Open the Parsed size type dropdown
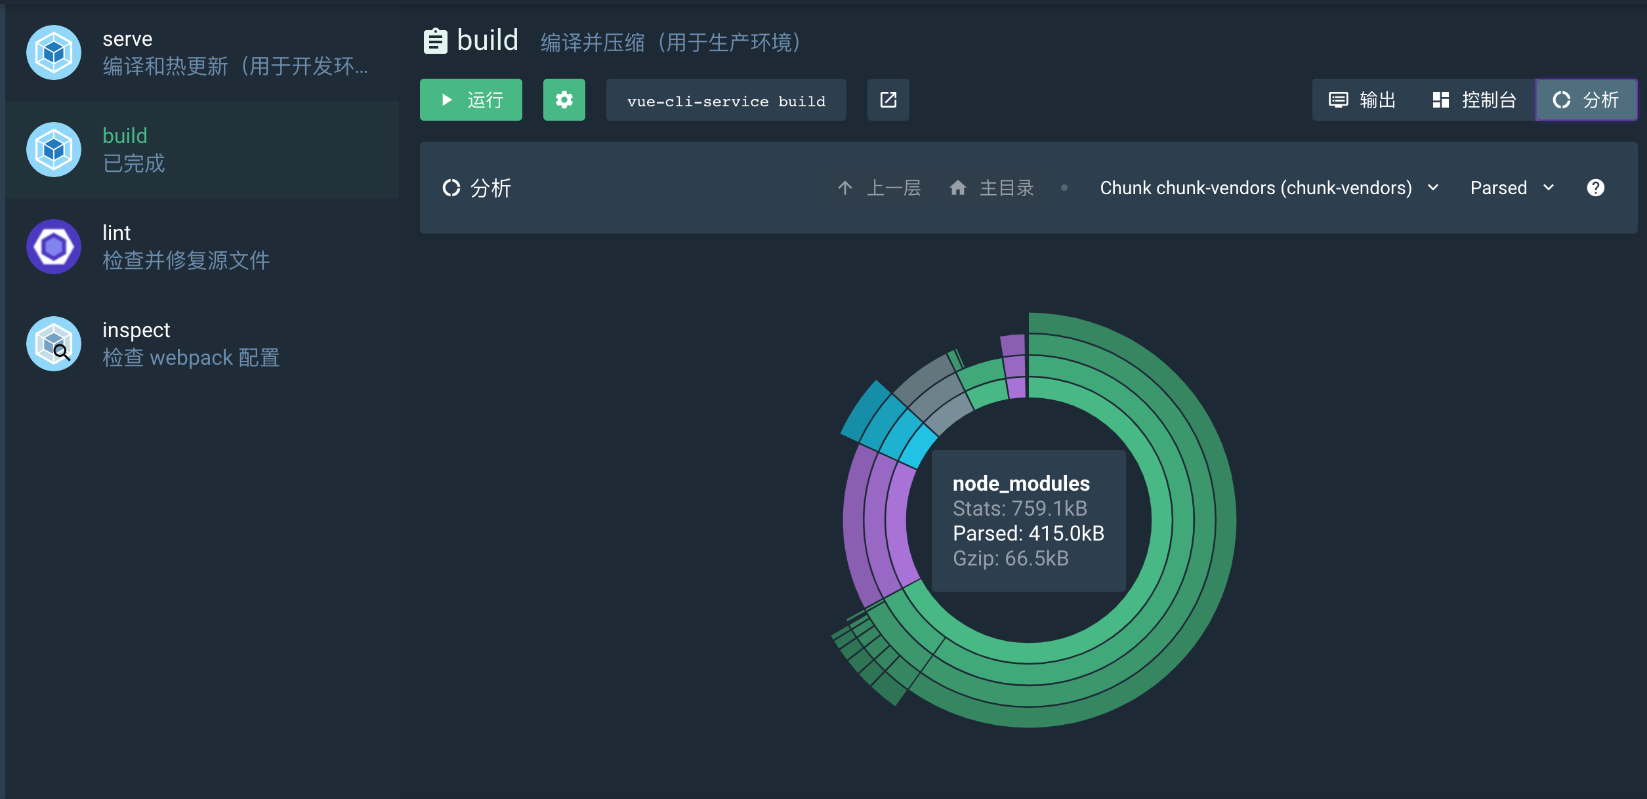 pos(1498,188)
